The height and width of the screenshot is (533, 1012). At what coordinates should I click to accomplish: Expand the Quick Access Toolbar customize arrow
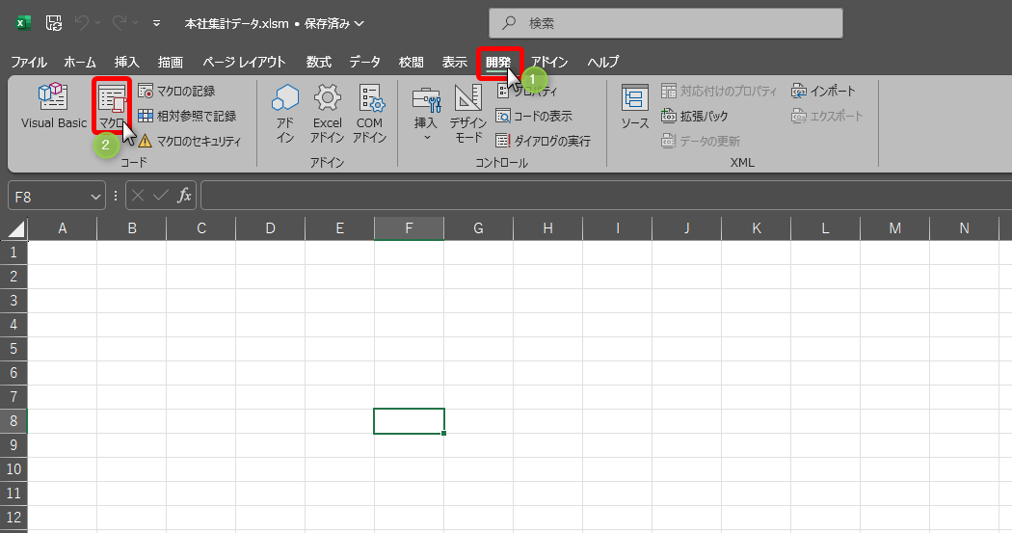pyautogui.click(x=156, y=23)
